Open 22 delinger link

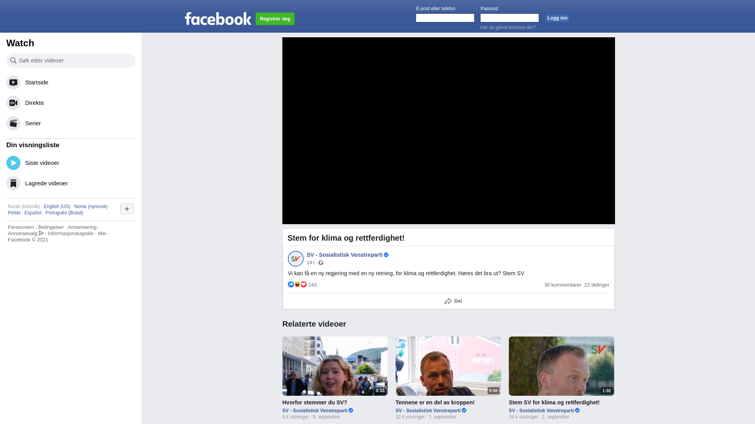597,285
